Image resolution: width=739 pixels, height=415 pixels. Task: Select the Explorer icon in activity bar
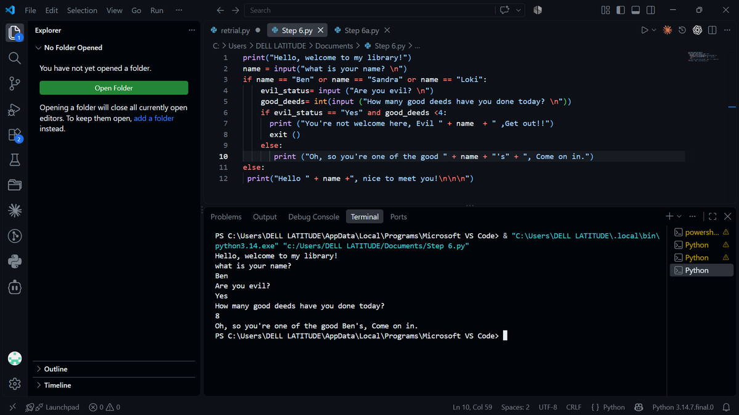[15, 33]
